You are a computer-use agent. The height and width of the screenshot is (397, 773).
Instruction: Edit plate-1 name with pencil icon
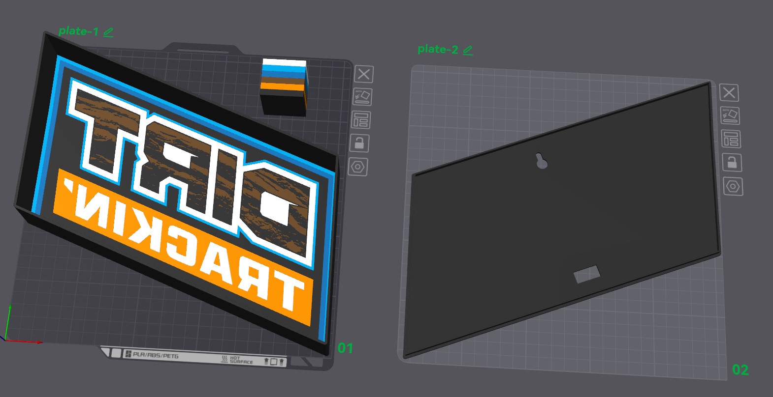tap(108, 32)
